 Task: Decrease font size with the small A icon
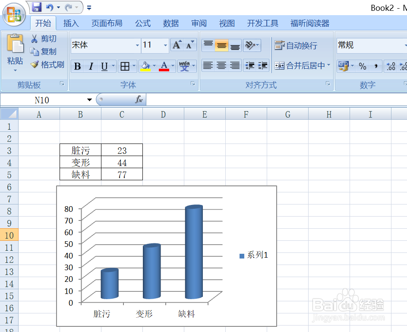pos(190,45)
